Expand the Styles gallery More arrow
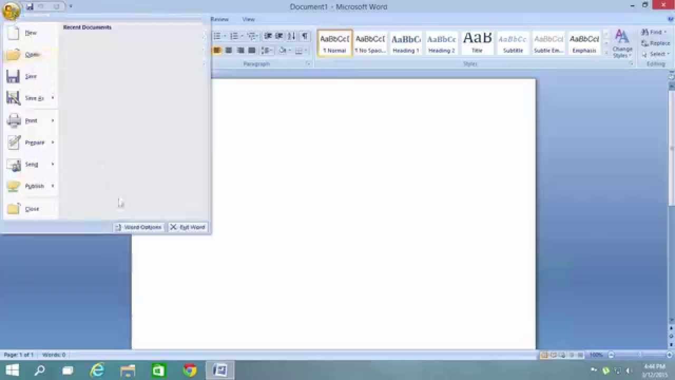The height and width of the screenshot is (380, 675). click(606, 52)
